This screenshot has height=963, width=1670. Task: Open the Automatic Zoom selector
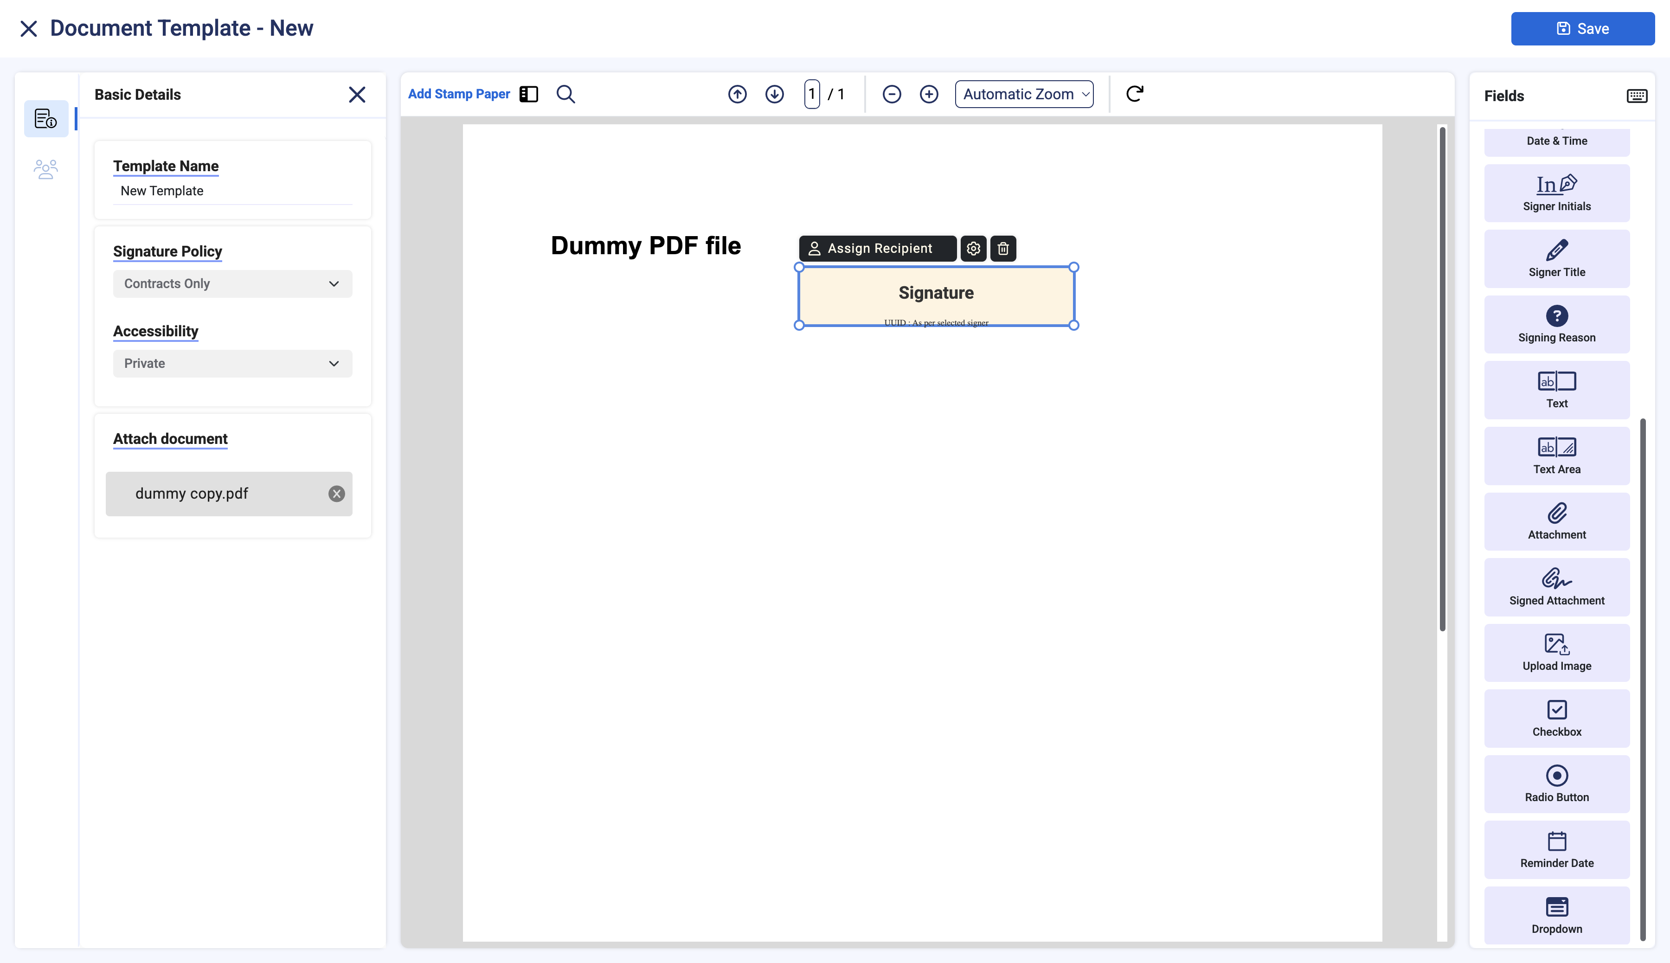tap(1023, 94)
